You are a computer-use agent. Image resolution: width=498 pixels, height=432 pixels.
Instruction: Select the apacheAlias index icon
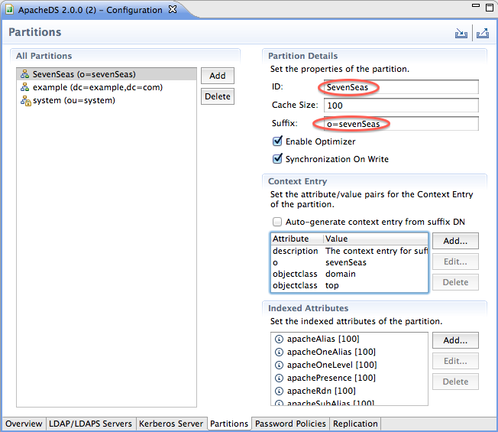[x=280, y=339]
